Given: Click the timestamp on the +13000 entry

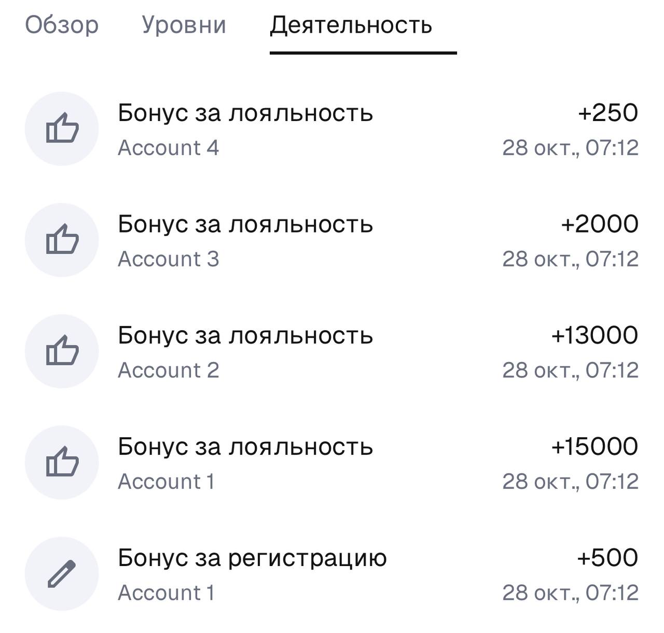Looking at the screenshot, I should 572,371.
